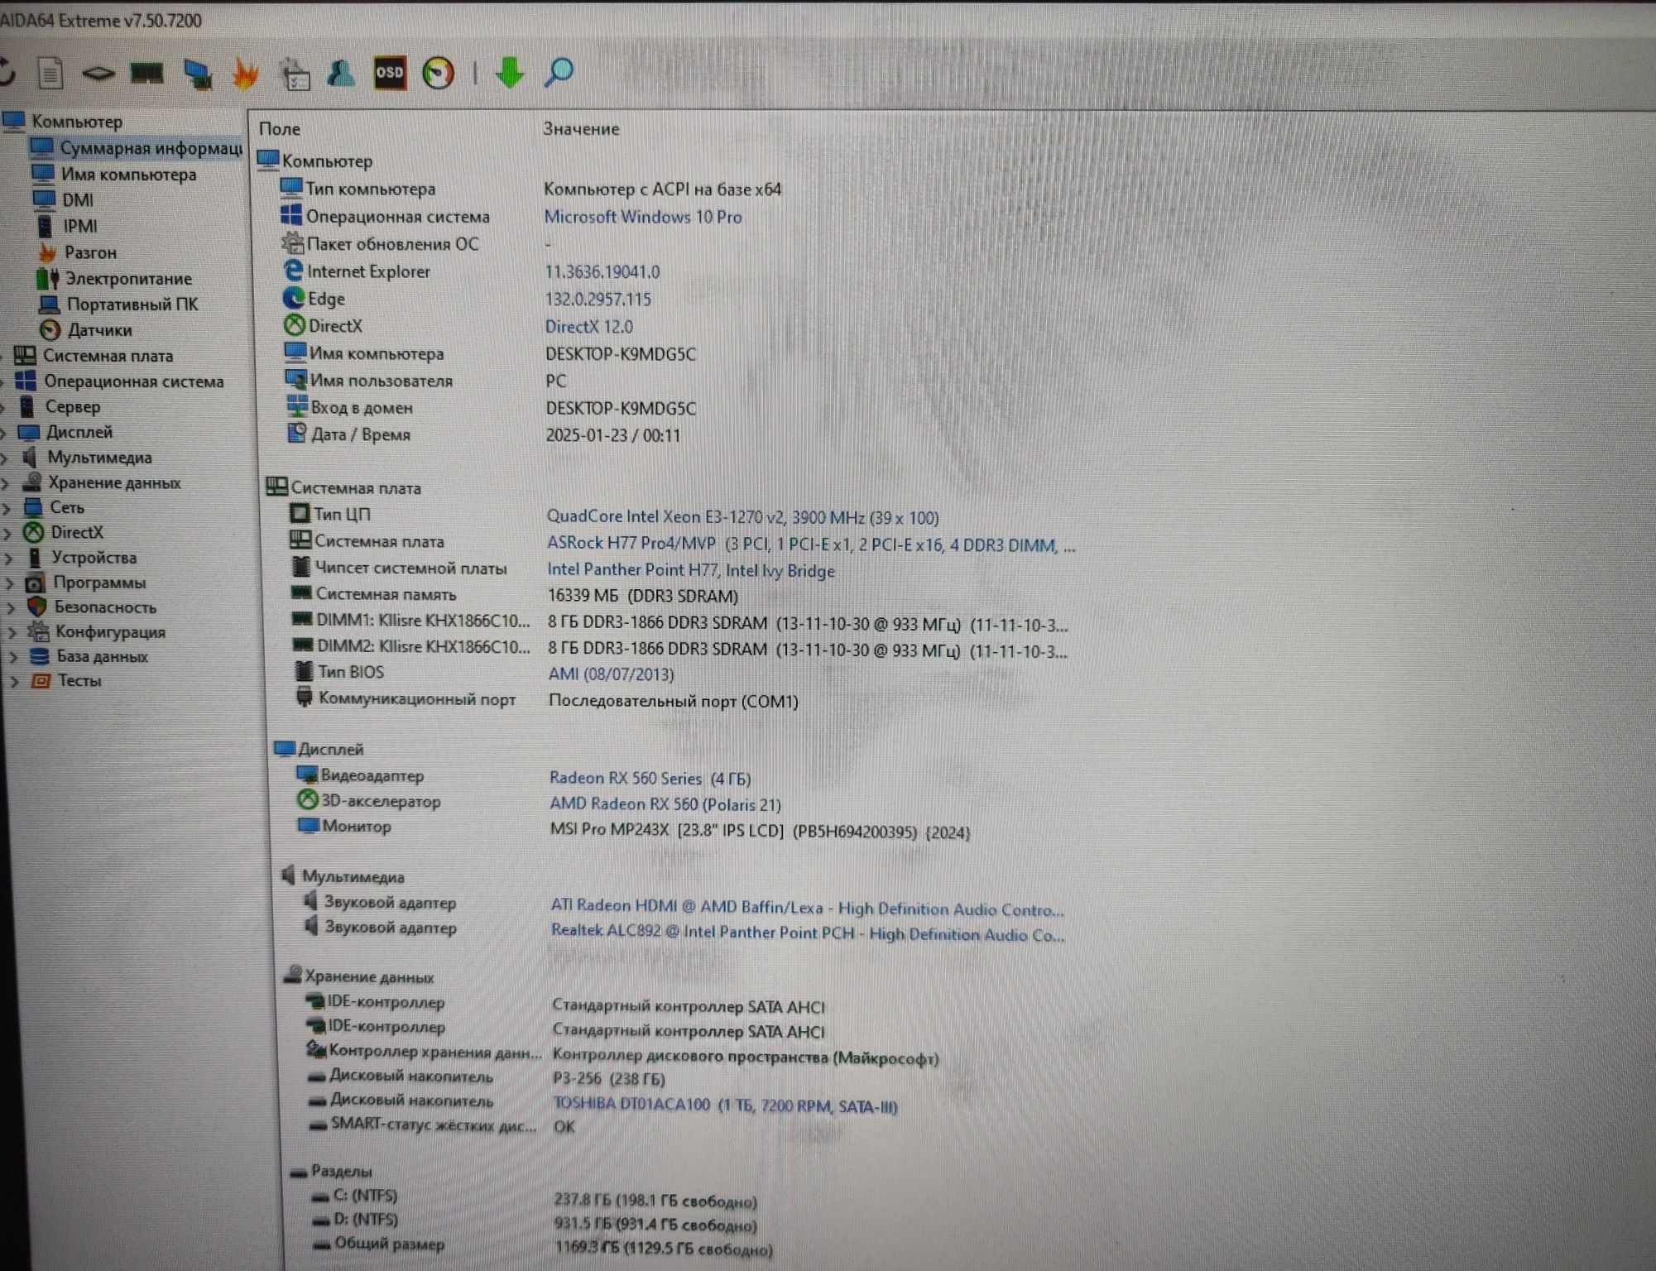Click the network computers toolbar icon
This screenshot has width=1656, height=1271.
pyautogui.click(x=197, y=74)
